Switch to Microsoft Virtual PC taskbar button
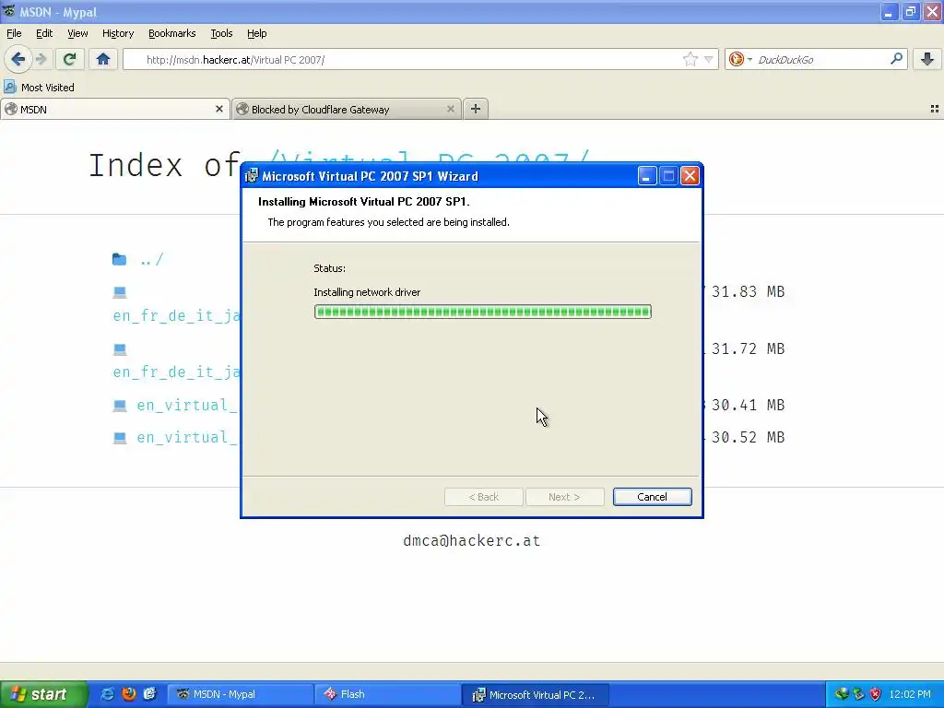The height and width of the screenshot is (708, 944). coord(536,694)
